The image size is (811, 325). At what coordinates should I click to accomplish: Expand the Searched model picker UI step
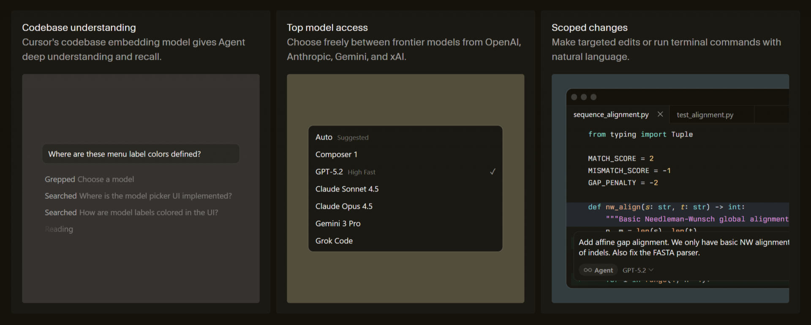[x=138, y=196]
